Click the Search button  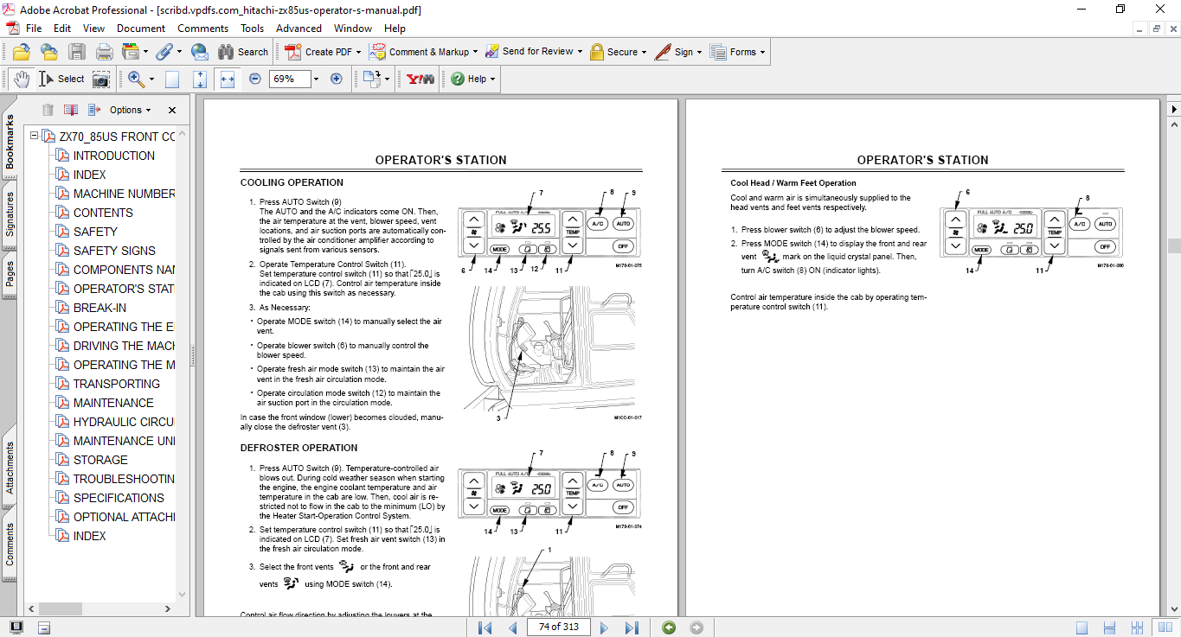pos(243,52)
